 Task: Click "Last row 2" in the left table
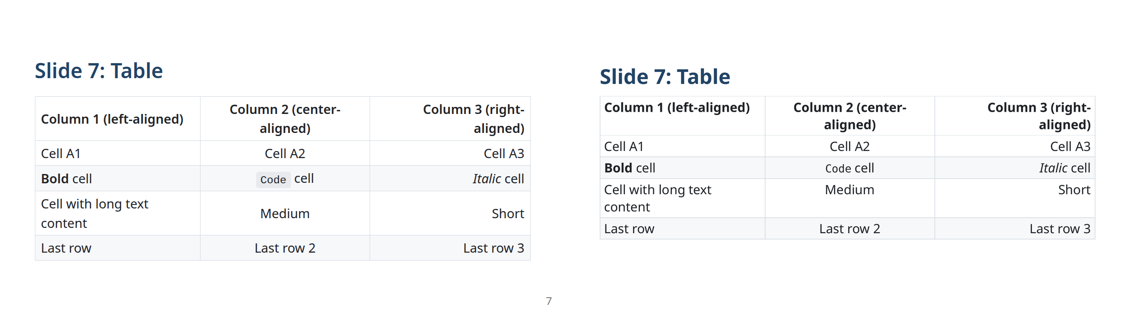pyautogui.click(x=285, y=248)
